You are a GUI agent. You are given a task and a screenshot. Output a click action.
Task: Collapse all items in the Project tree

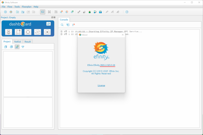click(x=6, y=47)
